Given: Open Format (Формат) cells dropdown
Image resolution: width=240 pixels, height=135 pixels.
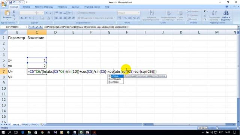Looking at the screenshot, I should (192, 19).
